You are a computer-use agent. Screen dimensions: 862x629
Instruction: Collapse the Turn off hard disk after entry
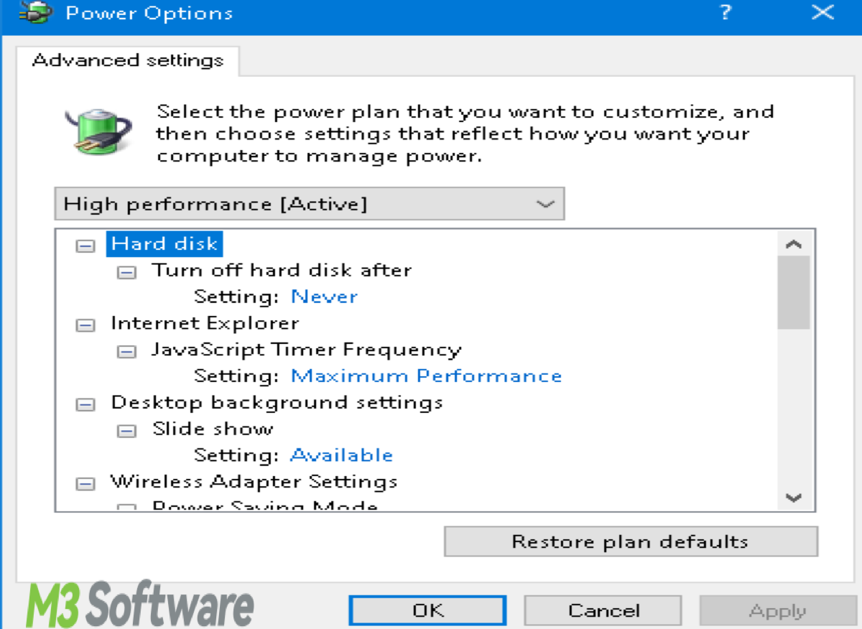point(126,272)
